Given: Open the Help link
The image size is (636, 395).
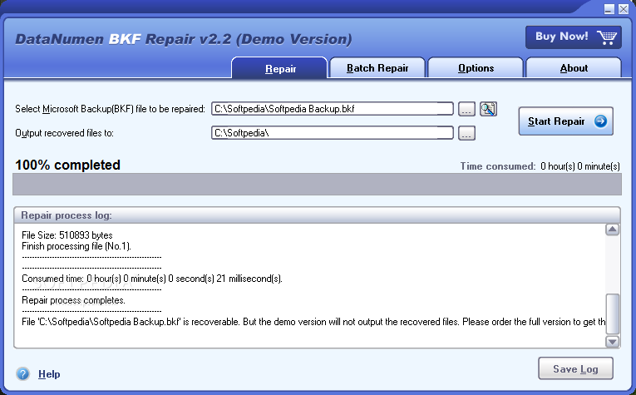Looking at the screenshot, I should [49, 374].
